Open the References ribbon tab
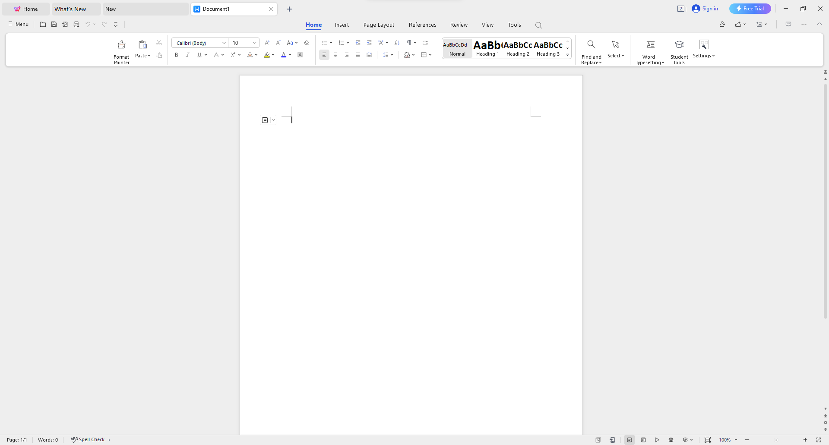 point(422,25)
